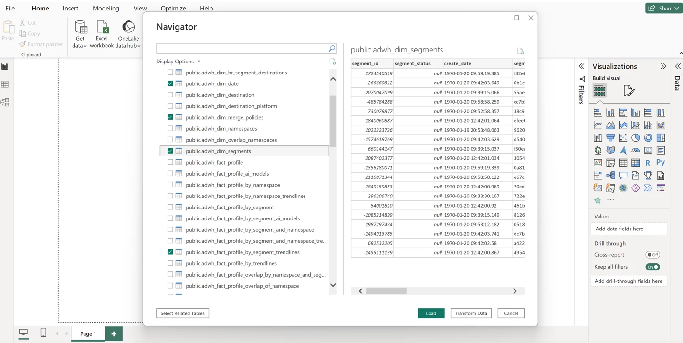Open the File menu
The height and width of the screenshot is (343, 683).
[x=10, y=8]
